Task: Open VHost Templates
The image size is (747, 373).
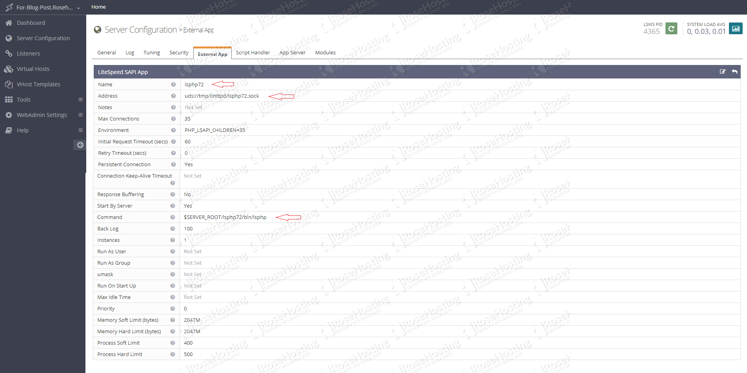Action: [x=38, y=84]
